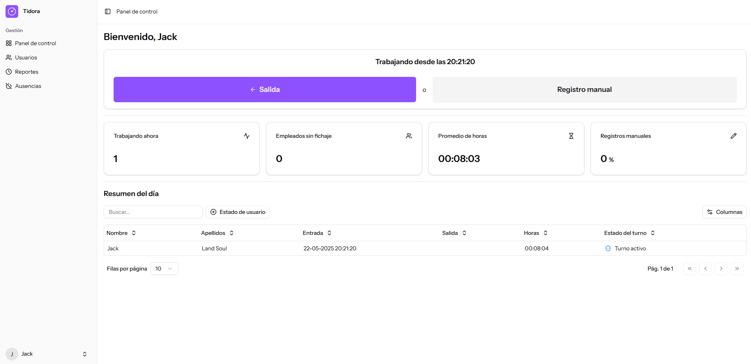
Task: Click the pencil icon in Registros manuales
Action: [x=734, y=136]
